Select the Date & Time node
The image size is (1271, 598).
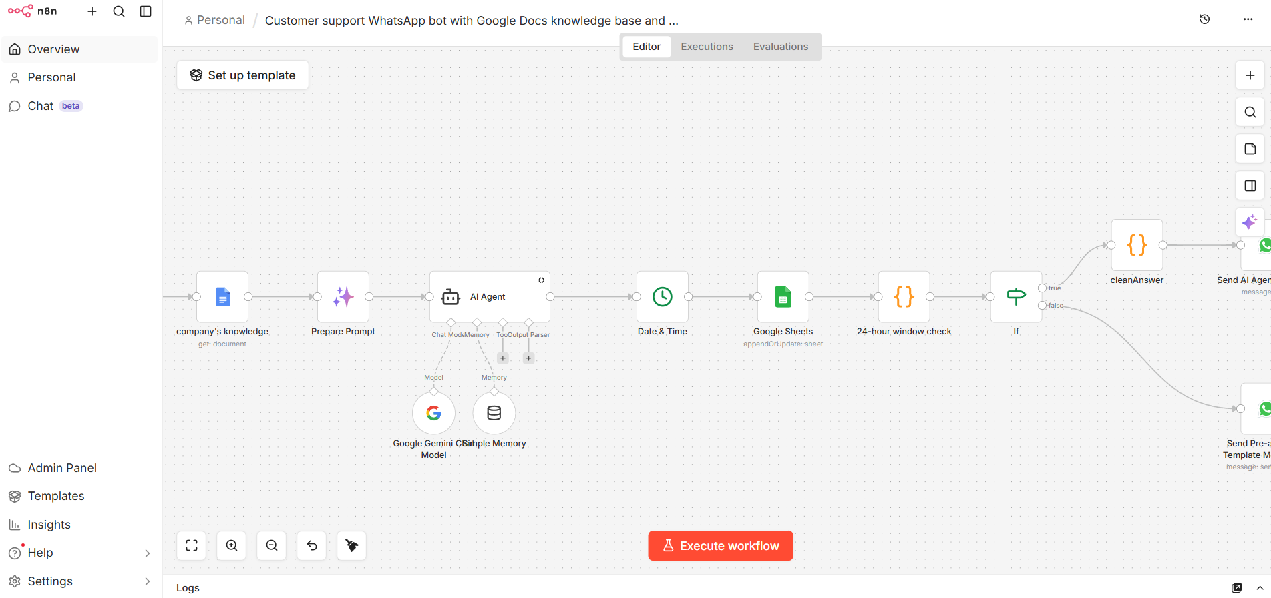click(663, 296)
